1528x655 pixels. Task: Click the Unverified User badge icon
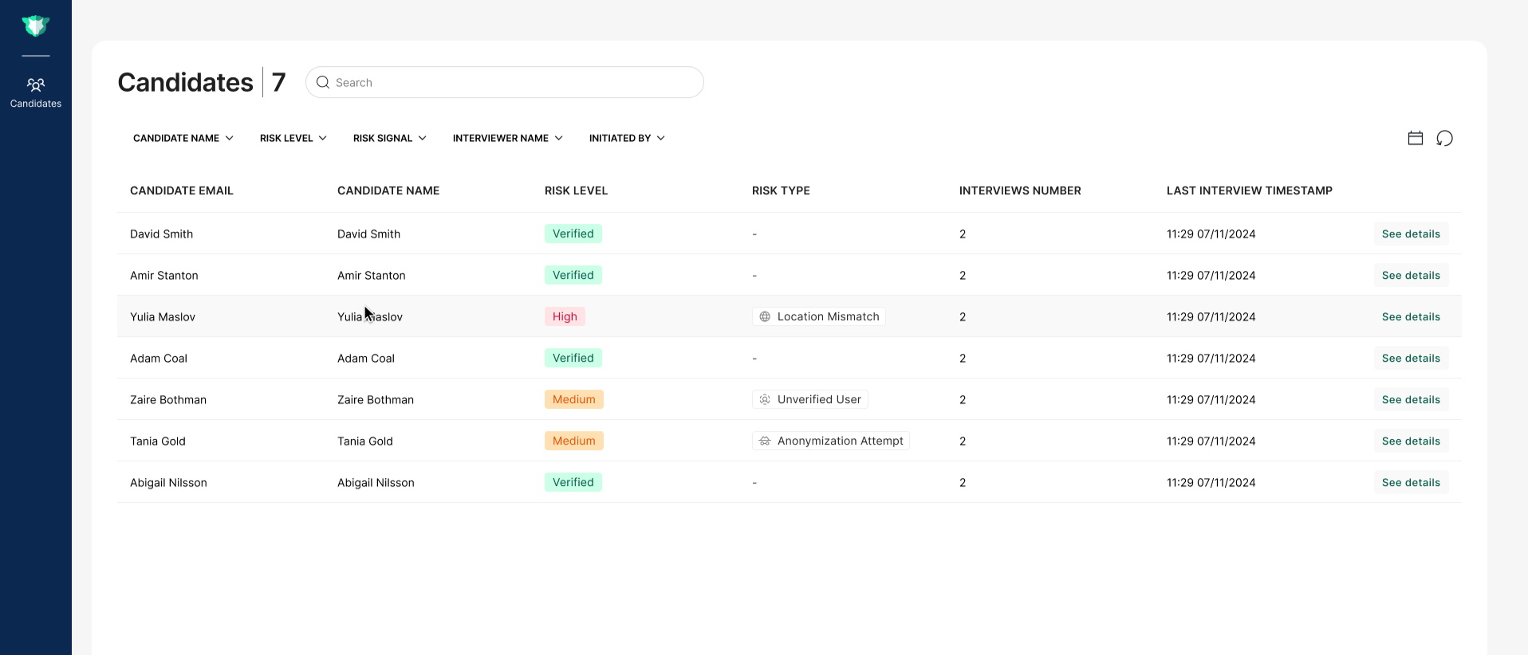[765, 399]
